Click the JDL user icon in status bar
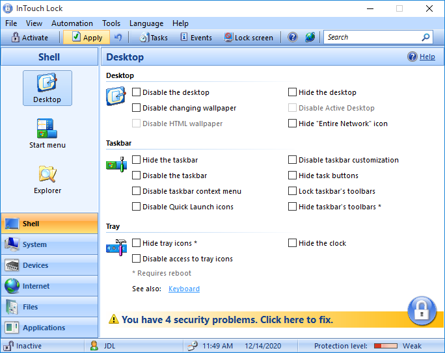 click(94, 346)
